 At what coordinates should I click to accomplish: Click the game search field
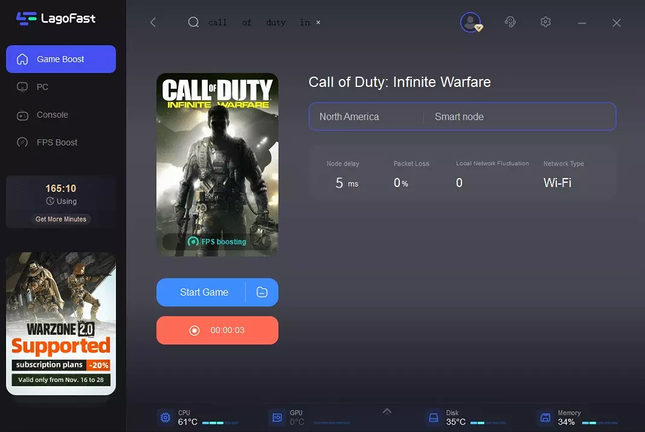pyautogui.click(x=259, y=22)
